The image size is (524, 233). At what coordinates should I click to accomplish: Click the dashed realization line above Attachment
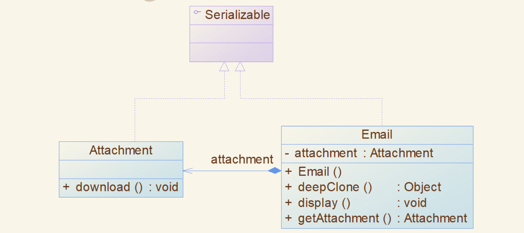(x=135, y=120)
